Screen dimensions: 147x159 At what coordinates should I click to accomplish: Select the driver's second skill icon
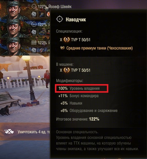[x=42, y=32]
